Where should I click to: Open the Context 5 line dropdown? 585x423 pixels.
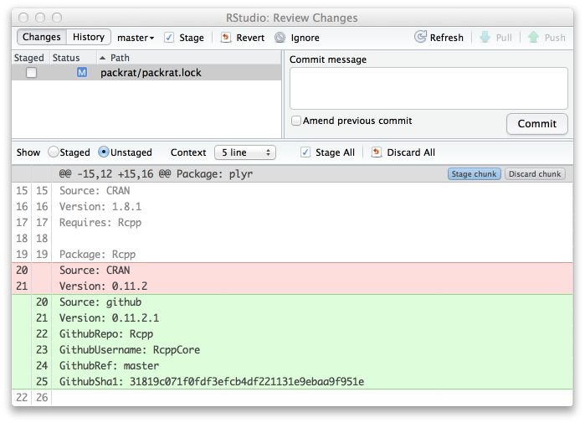[244, 152]
